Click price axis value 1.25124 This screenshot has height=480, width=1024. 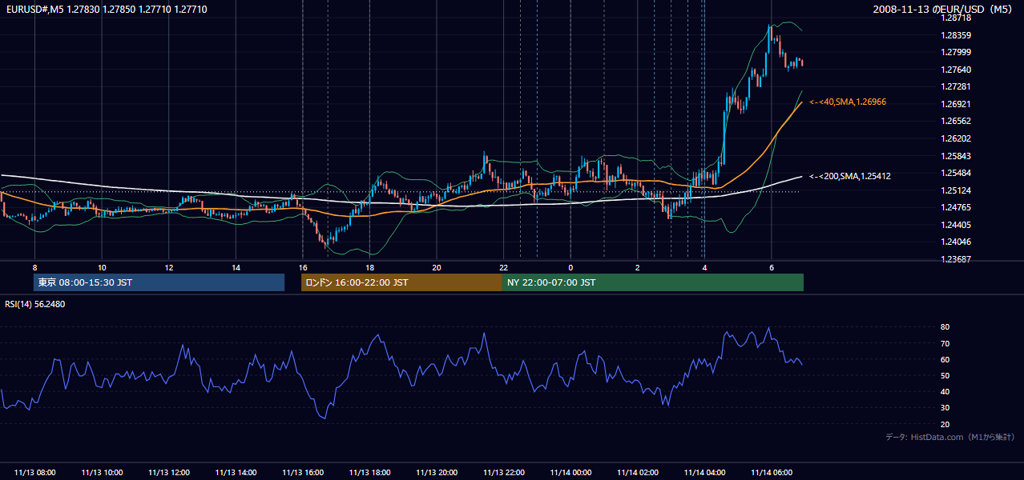[x=956, y=190]
